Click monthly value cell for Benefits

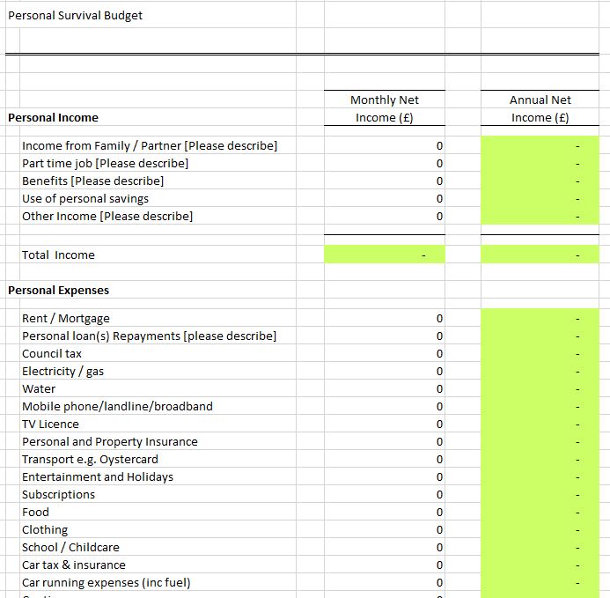coord(385,181)
